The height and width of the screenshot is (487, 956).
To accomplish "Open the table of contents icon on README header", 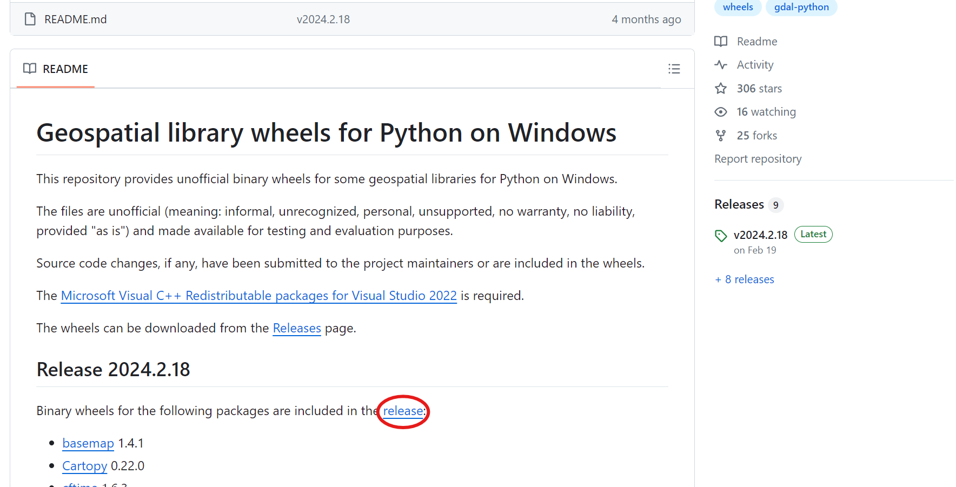I will [674, 69].
